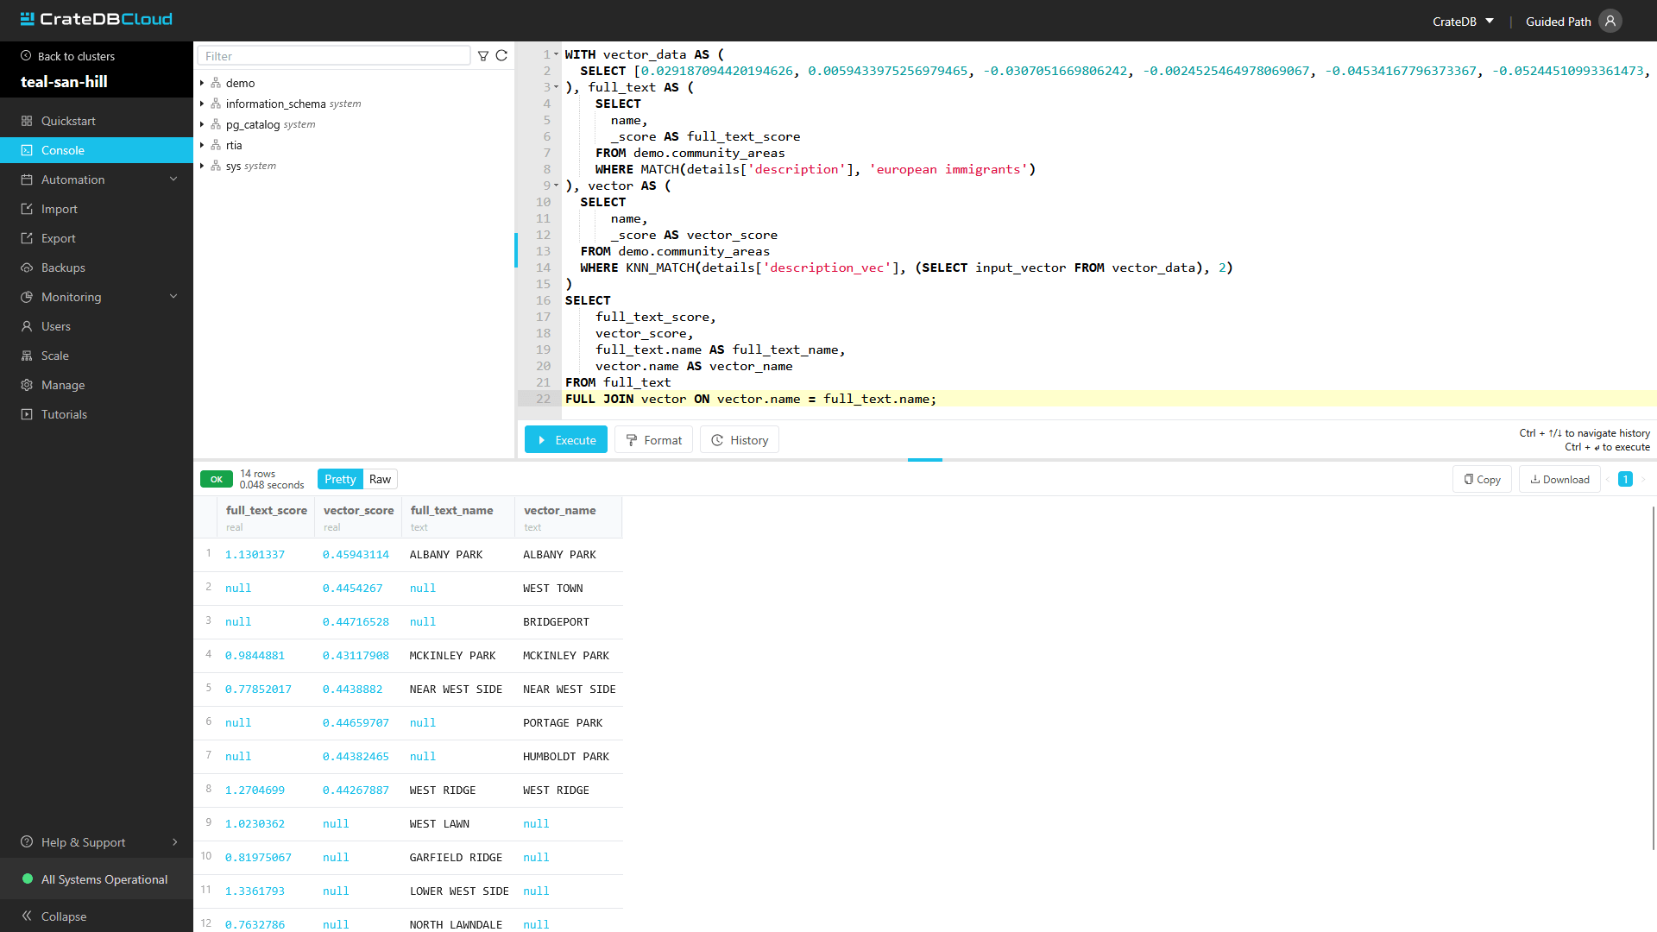The height and width of the screenshot is (932, 1657).
Task: Click the Format paint-roller icon
Action: pos(632,440)
